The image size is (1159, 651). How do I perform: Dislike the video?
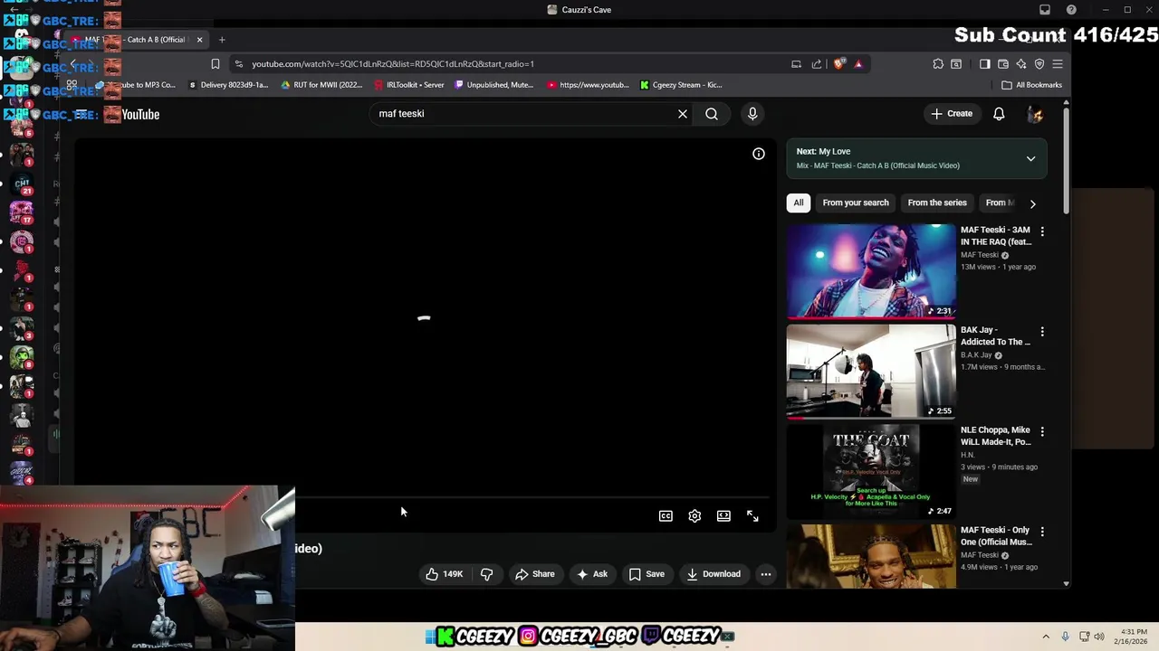coord(487,574)
